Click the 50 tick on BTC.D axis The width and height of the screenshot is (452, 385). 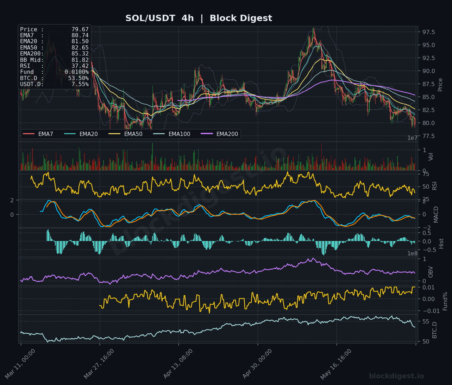[426, 342]
